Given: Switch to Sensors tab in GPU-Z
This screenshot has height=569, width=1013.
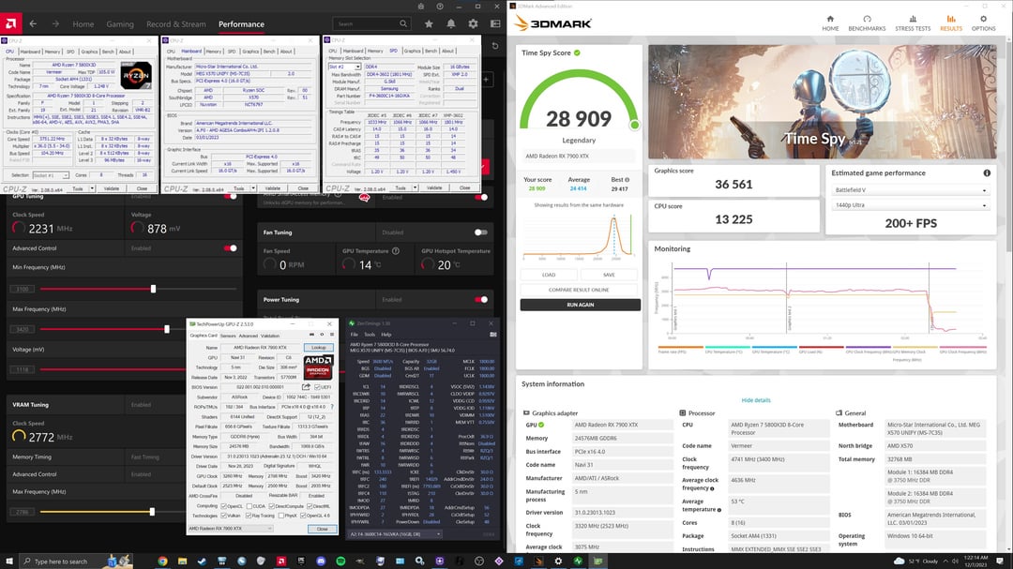Looking at the screenshot, I should click(x=228, y=336).
